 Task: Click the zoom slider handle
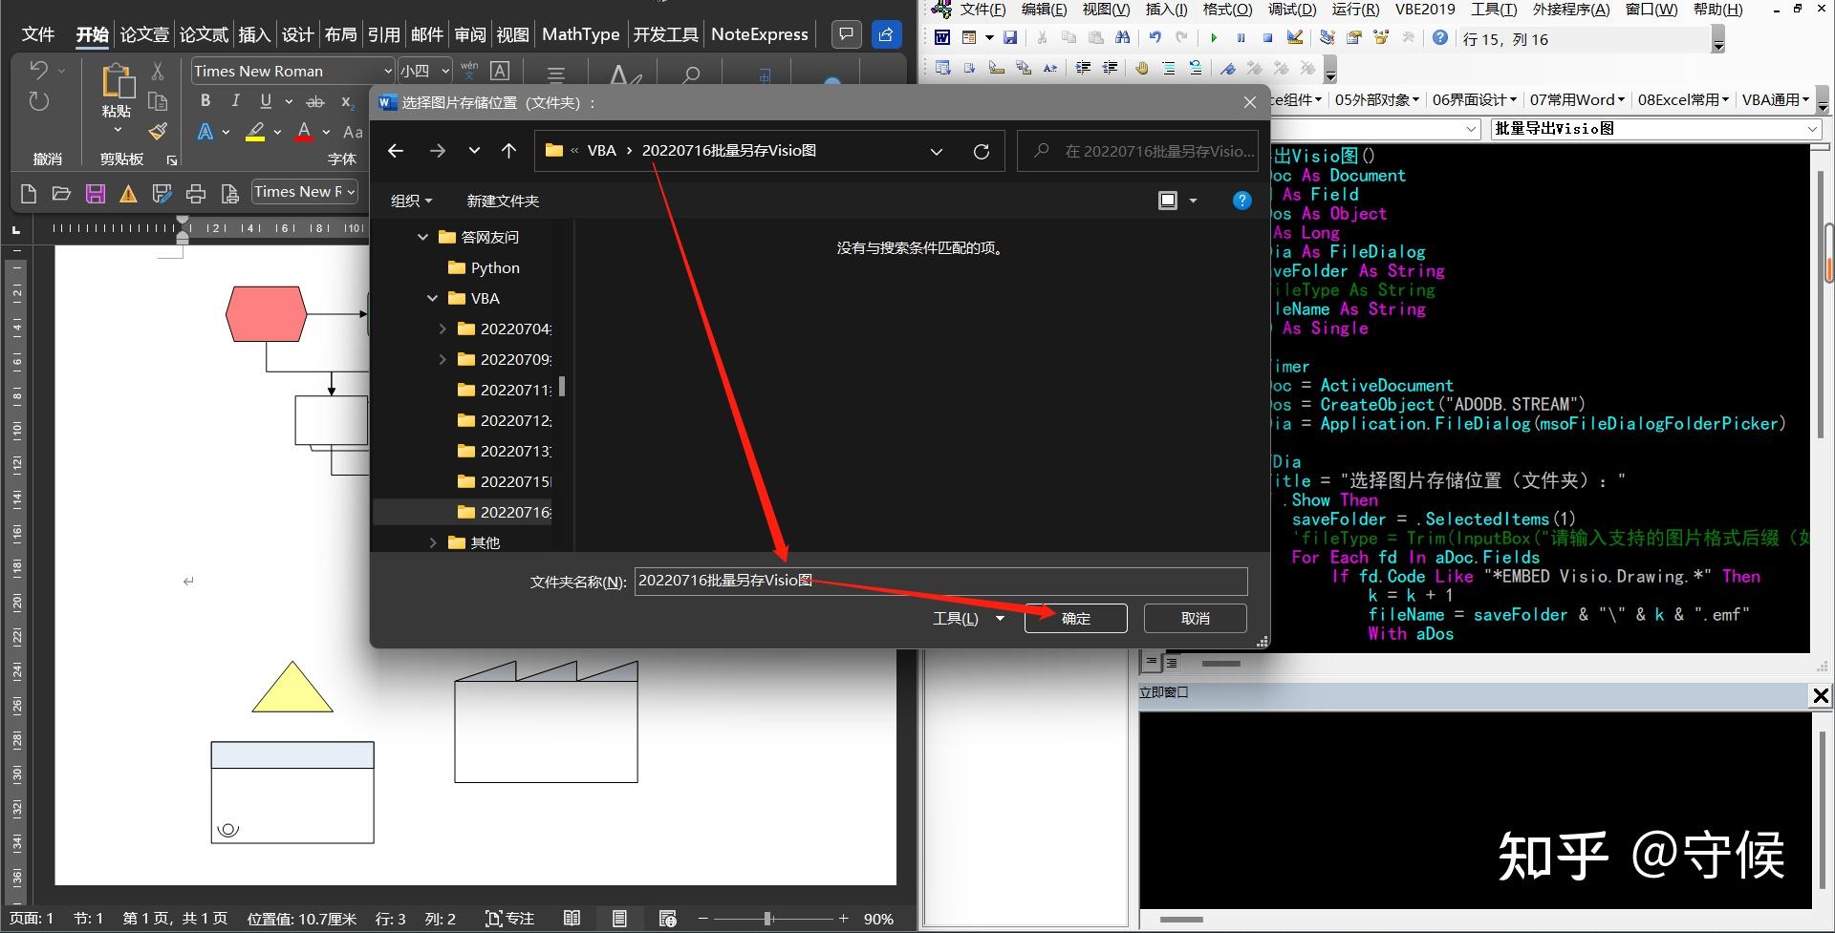pos(767,919)
